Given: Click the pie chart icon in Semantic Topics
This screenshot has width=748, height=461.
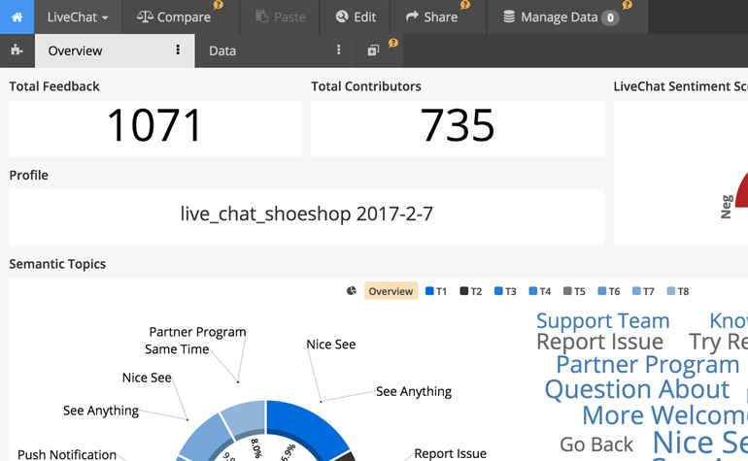Looking at the screenshot, I should (x=352, y=291).
